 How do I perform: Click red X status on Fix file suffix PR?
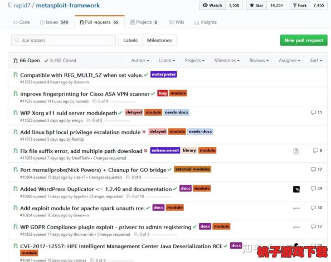145,151
